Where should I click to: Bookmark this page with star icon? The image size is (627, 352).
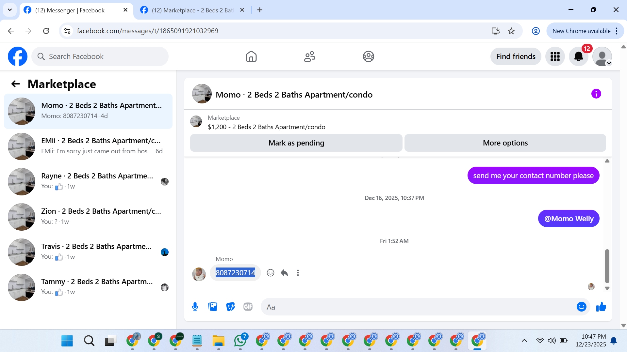[511, 31]
